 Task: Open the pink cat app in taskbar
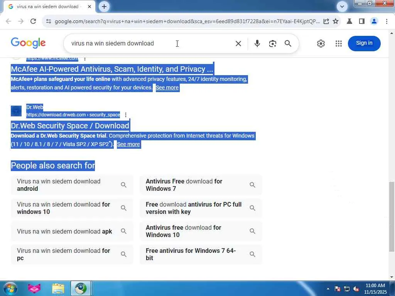tap(34, 288)
